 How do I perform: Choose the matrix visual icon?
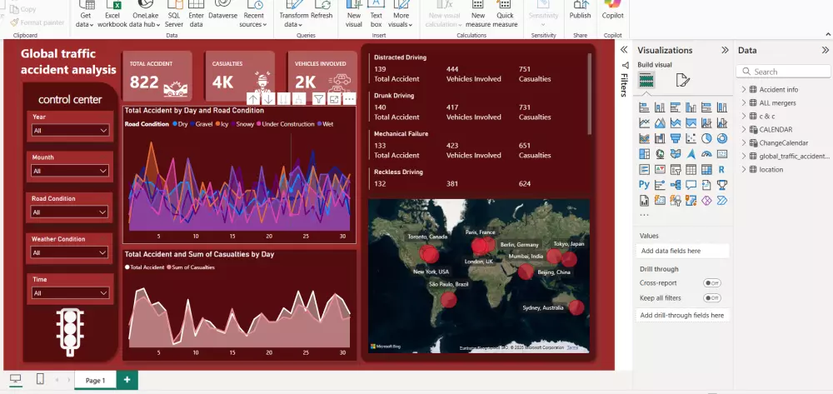pyautogui.click(x=706, y=169)
